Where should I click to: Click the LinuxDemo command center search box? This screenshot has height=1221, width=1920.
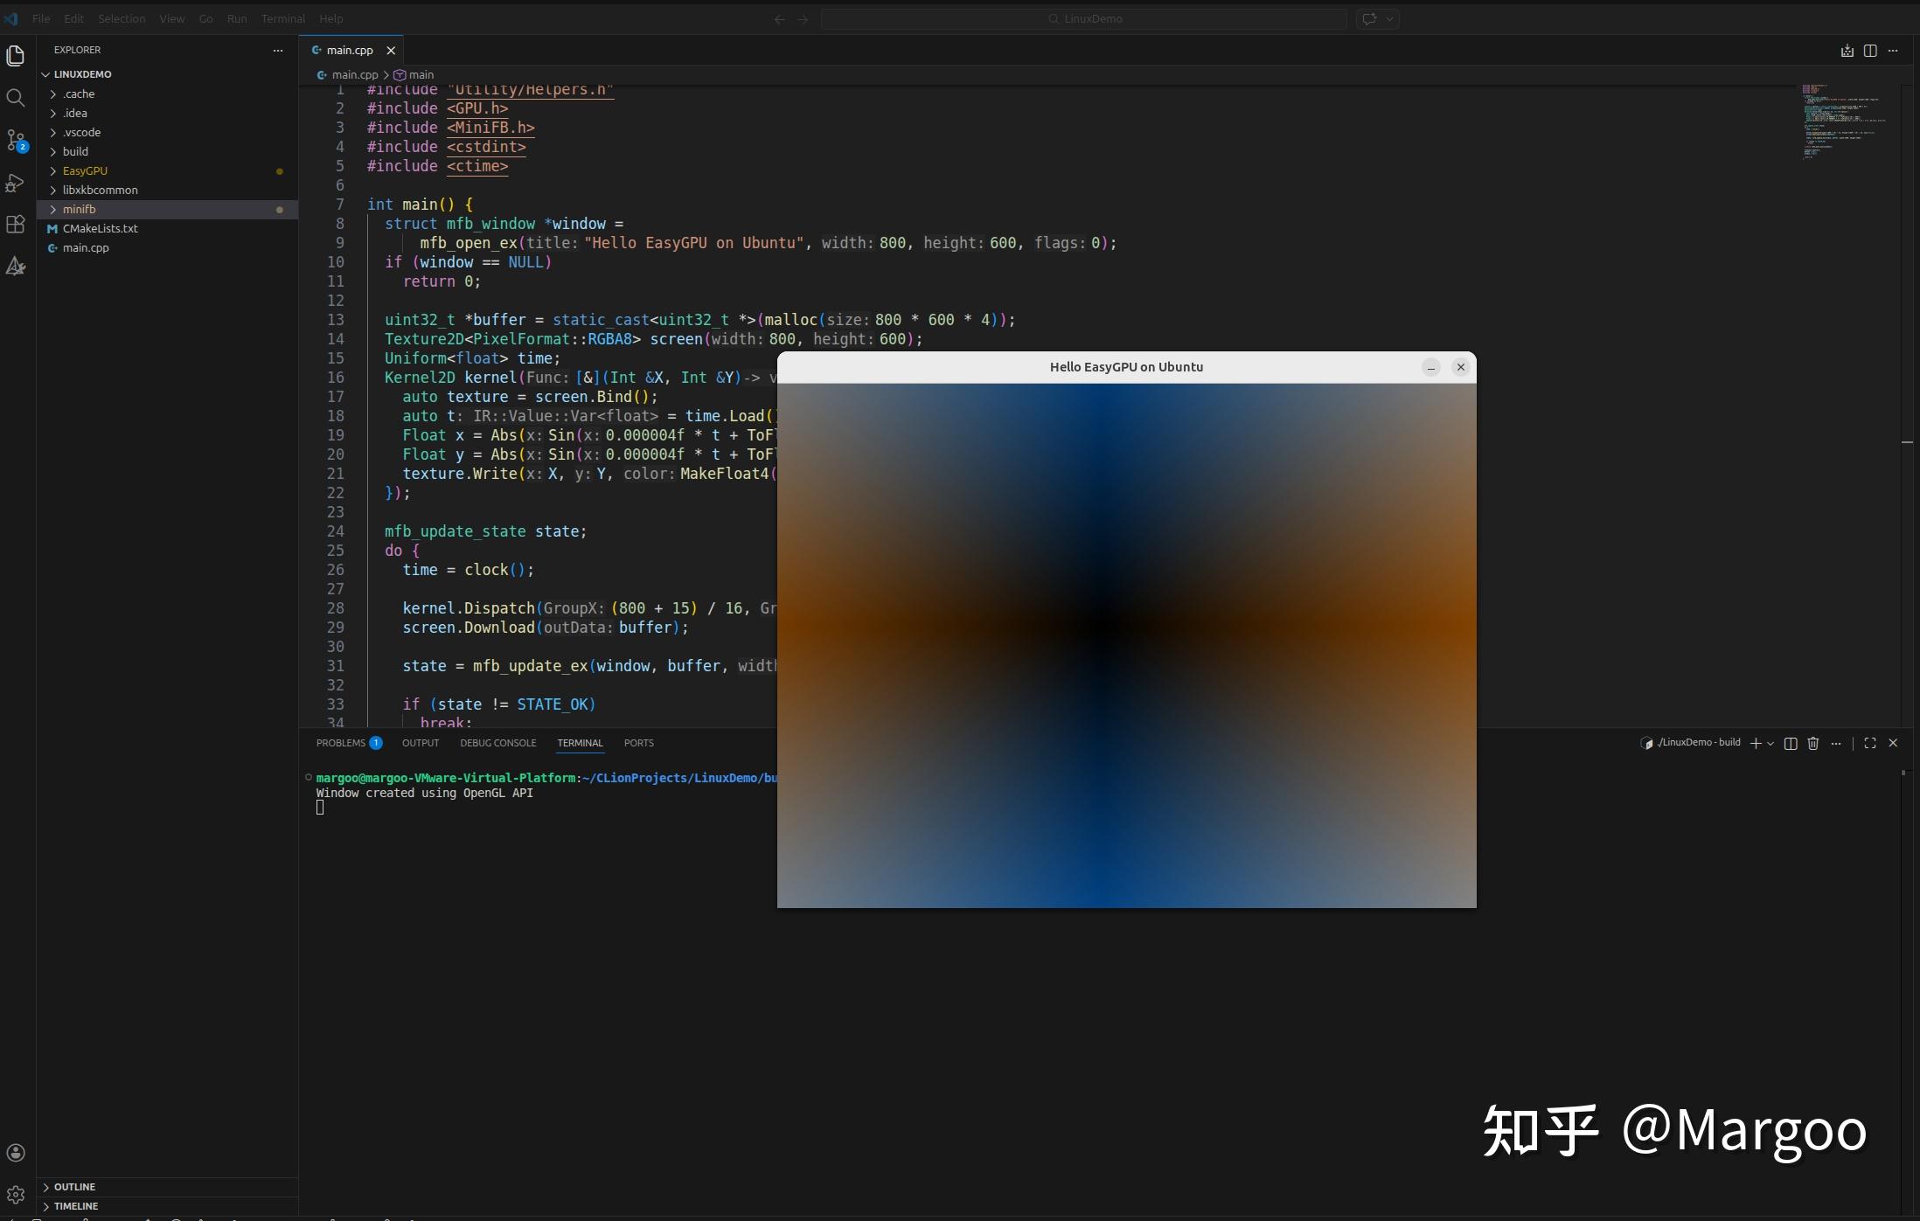[1084, 18]
